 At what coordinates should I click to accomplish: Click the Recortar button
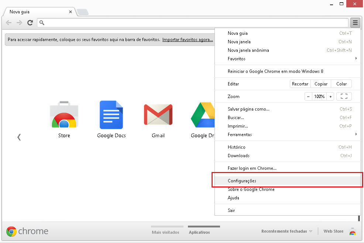300,84
